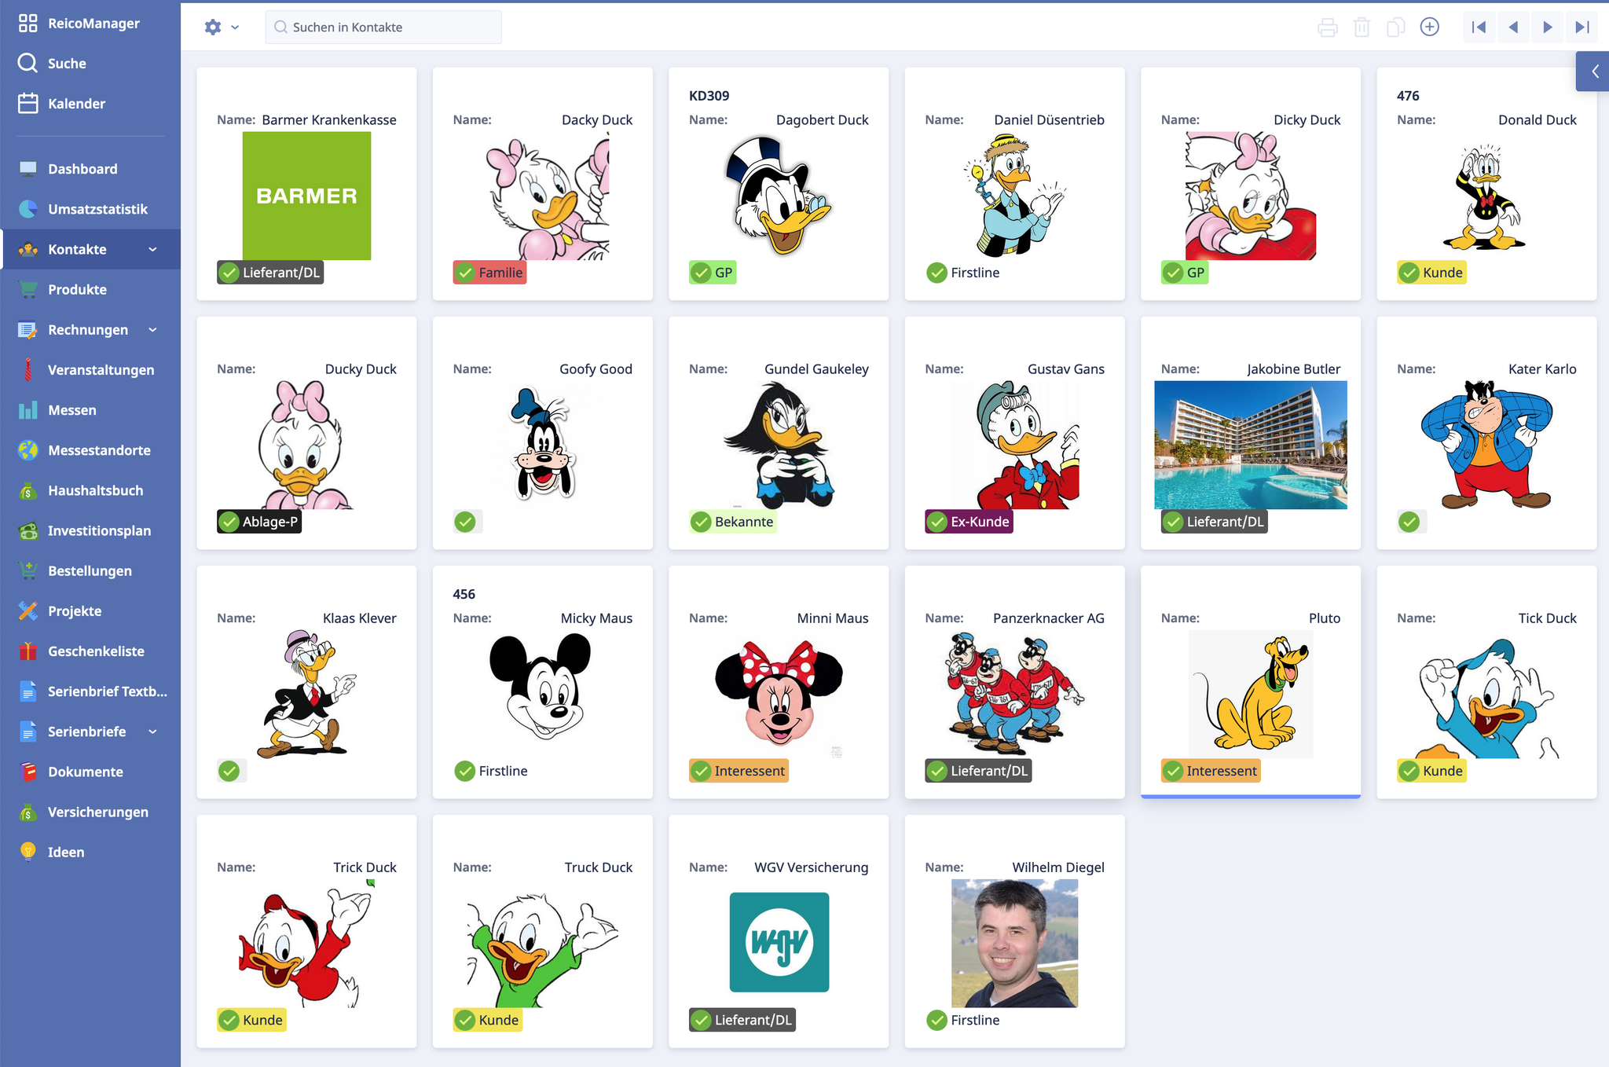
Task: Toggle Ablage-P checkmark on Ducky Duck
Action: (229, 522)
